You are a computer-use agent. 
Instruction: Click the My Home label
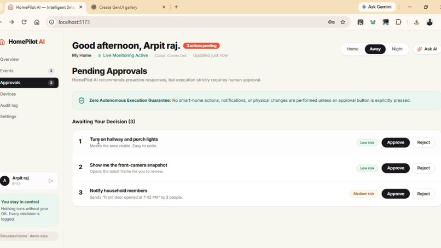pos(82,55)
